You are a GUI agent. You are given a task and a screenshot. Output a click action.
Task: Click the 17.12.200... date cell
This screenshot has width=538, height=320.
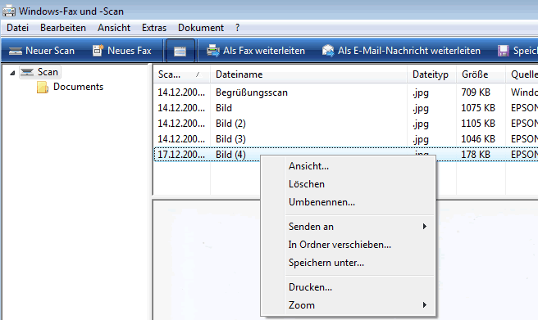click(181, 155)
